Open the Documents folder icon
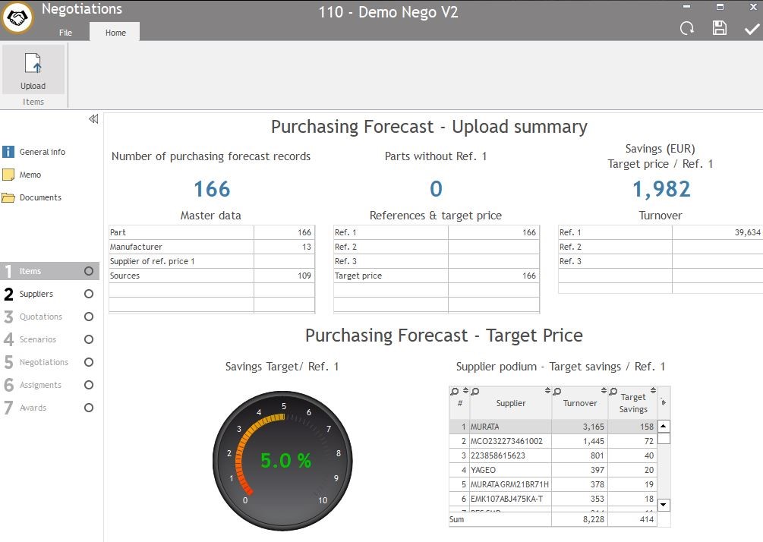 click(8, 197)
